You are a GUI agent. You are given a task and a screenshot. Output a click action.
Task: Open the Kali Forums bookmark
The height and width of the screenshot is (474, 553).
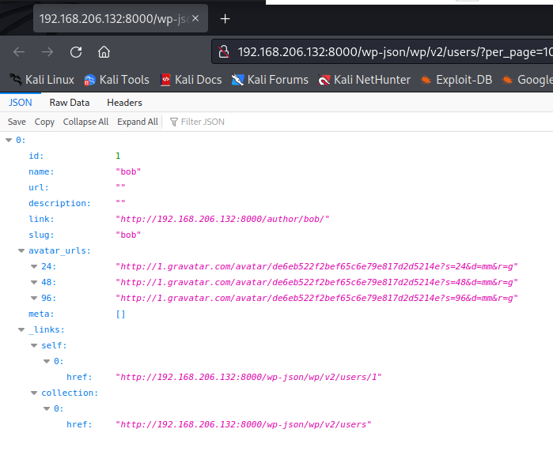pyautogui.click(x=270, y=80)
